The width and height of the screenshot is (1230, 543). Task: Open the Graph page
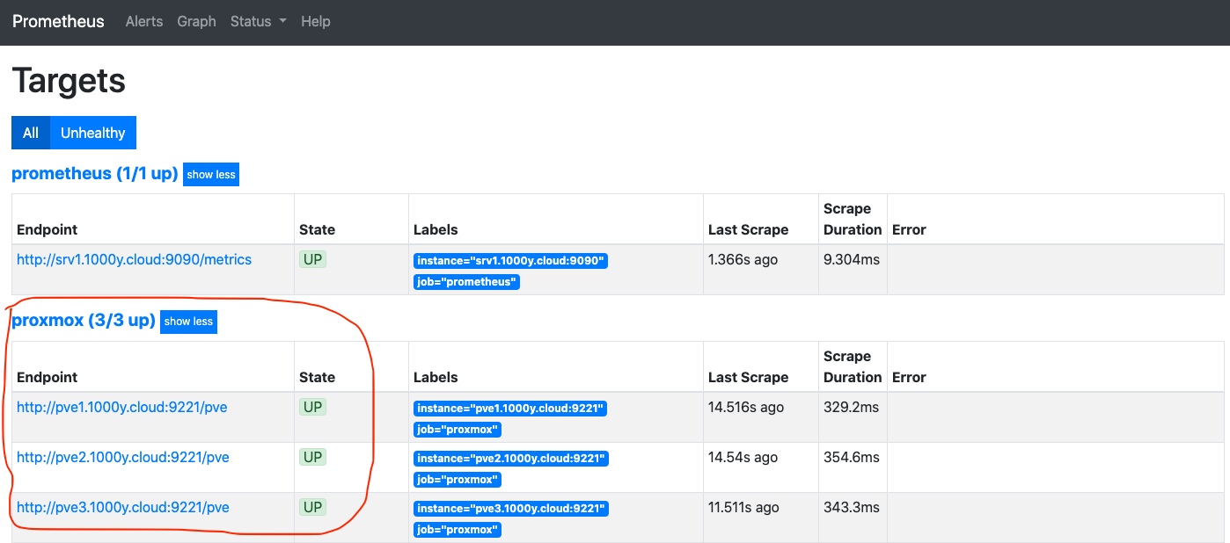[196, 21]
